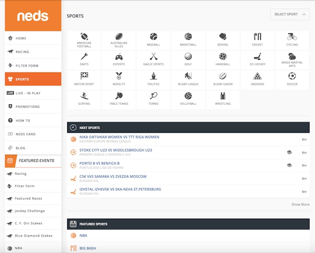Select Blue Diamond Stakes featured event
The image size is (315, 253).
point(33,236)
